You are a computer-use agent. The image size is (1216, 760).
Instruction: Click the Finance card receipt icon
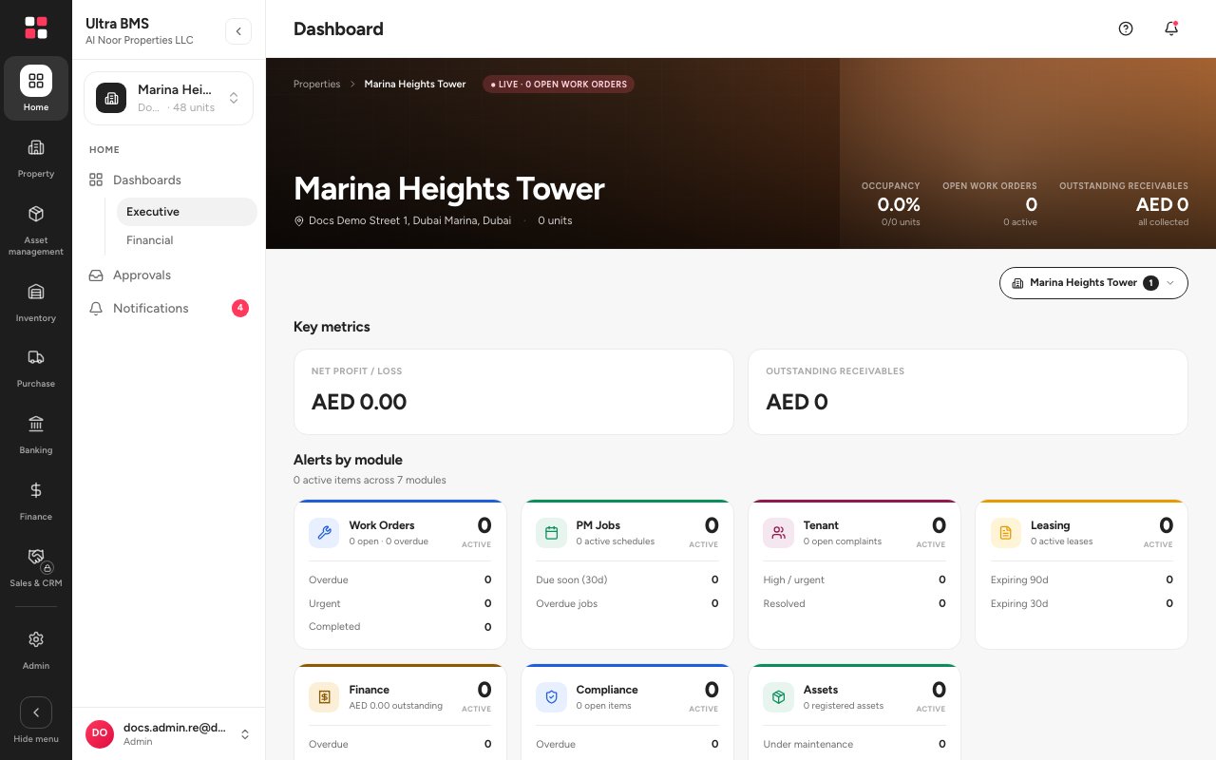pos(324,697)
